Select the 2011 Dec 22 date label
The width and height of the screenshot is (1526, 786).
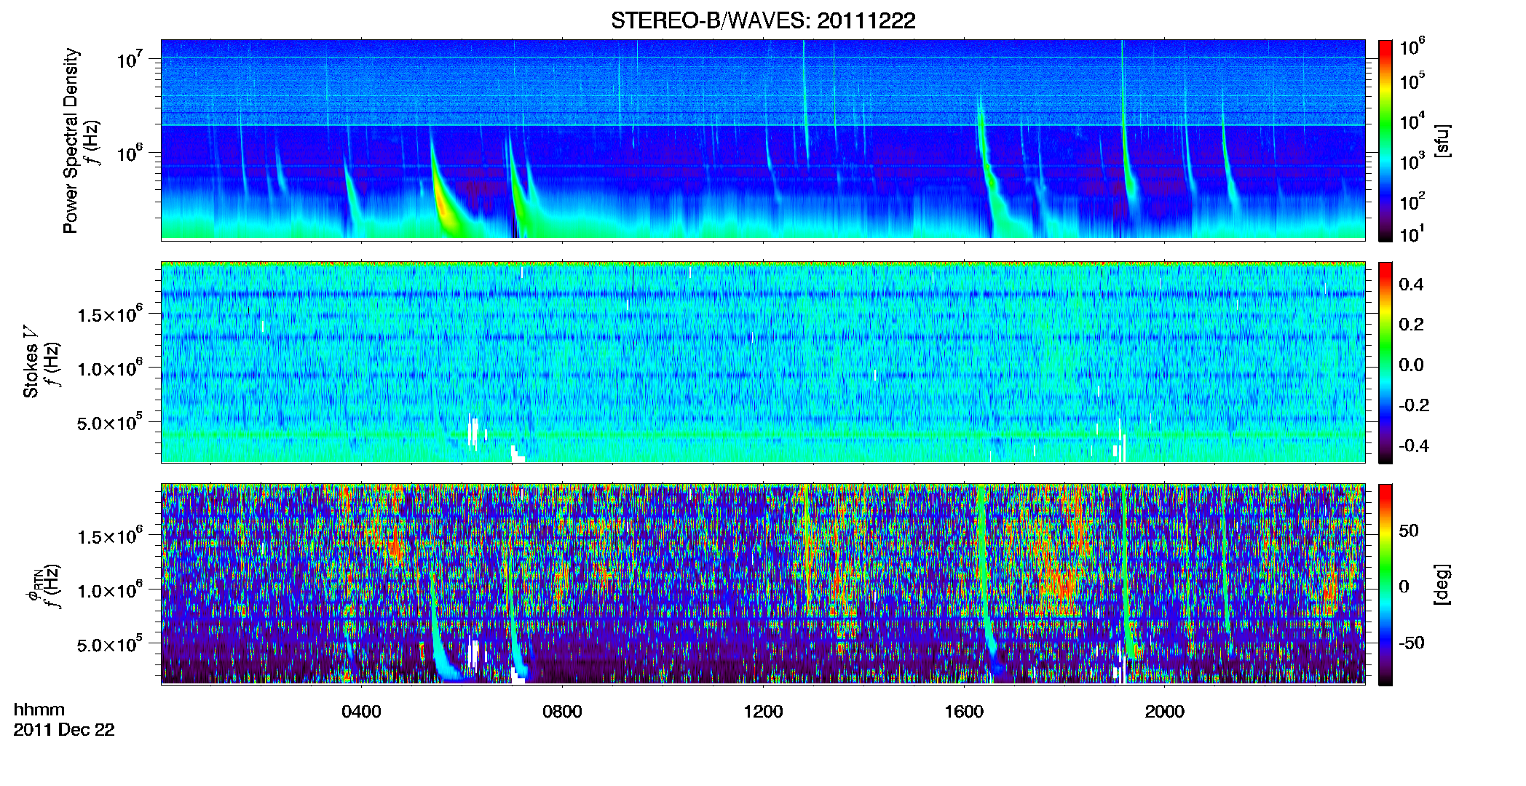pyautogui.click(x=64, y=730)
